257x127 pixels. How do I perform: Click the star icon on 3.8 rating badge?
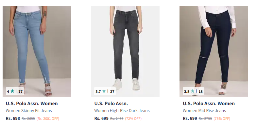192,91
